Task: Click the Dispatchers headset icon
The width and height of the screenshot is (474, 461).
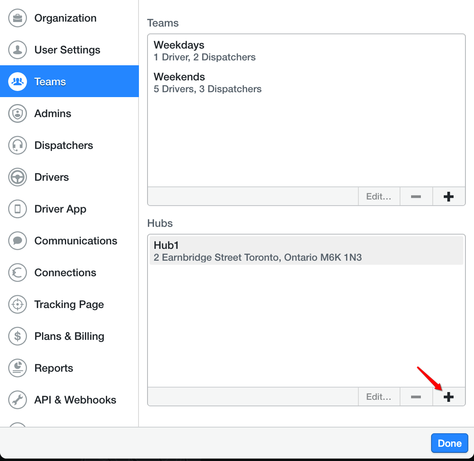Action: tap(18, 145)
